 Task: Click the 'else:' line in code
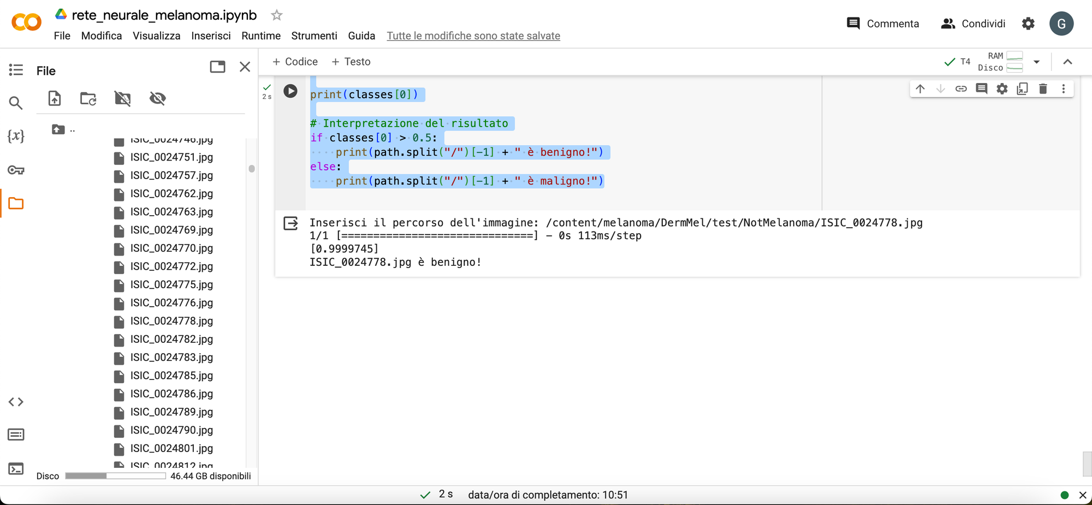click(325, 167)
